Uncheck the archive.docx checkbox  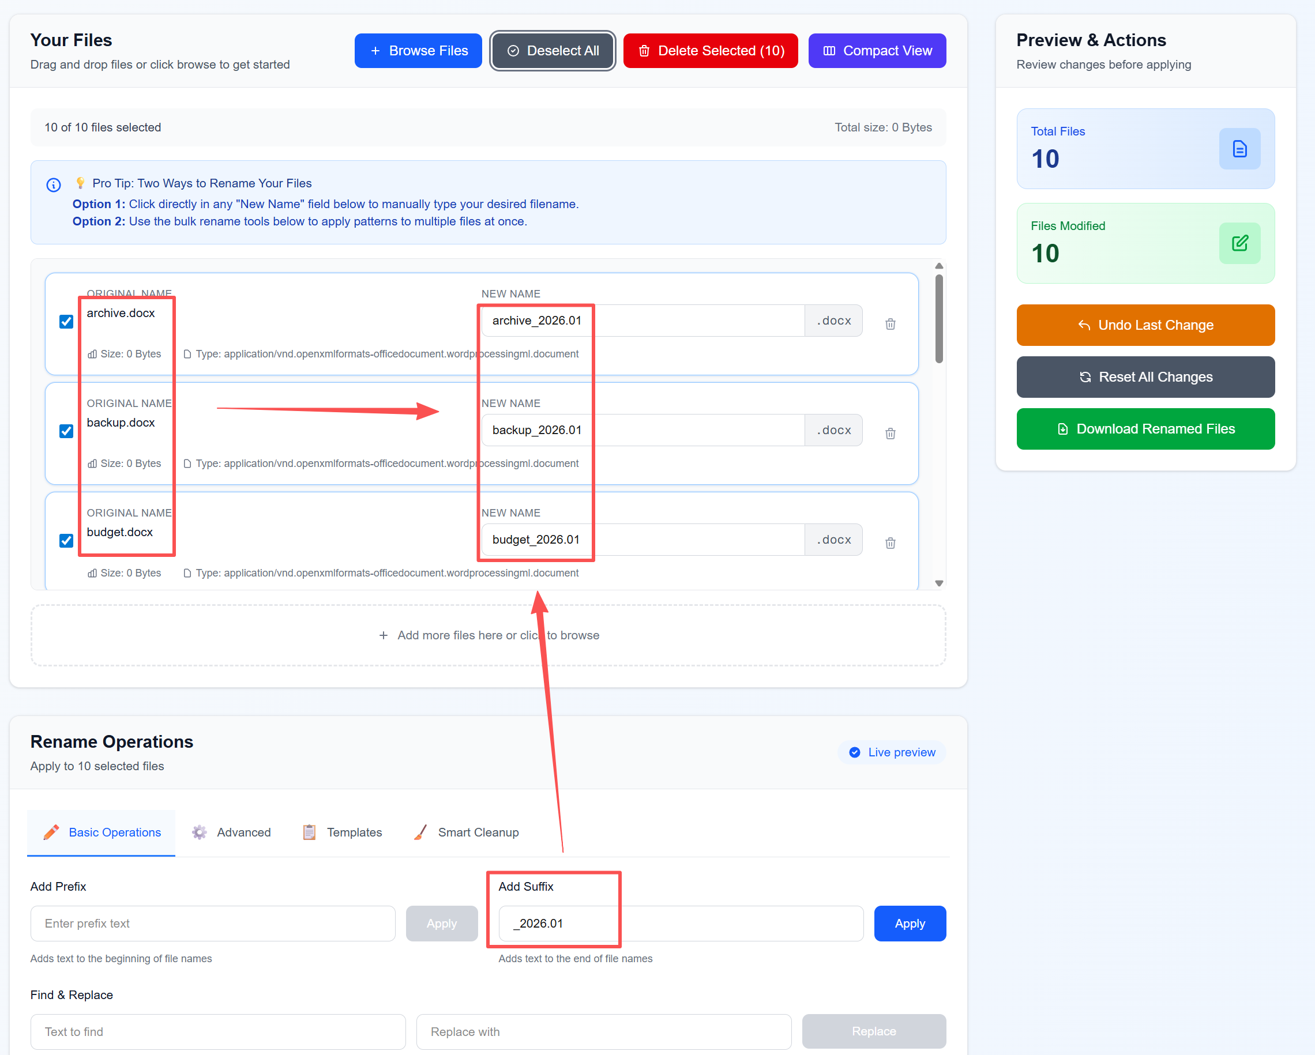coord(66,321)
